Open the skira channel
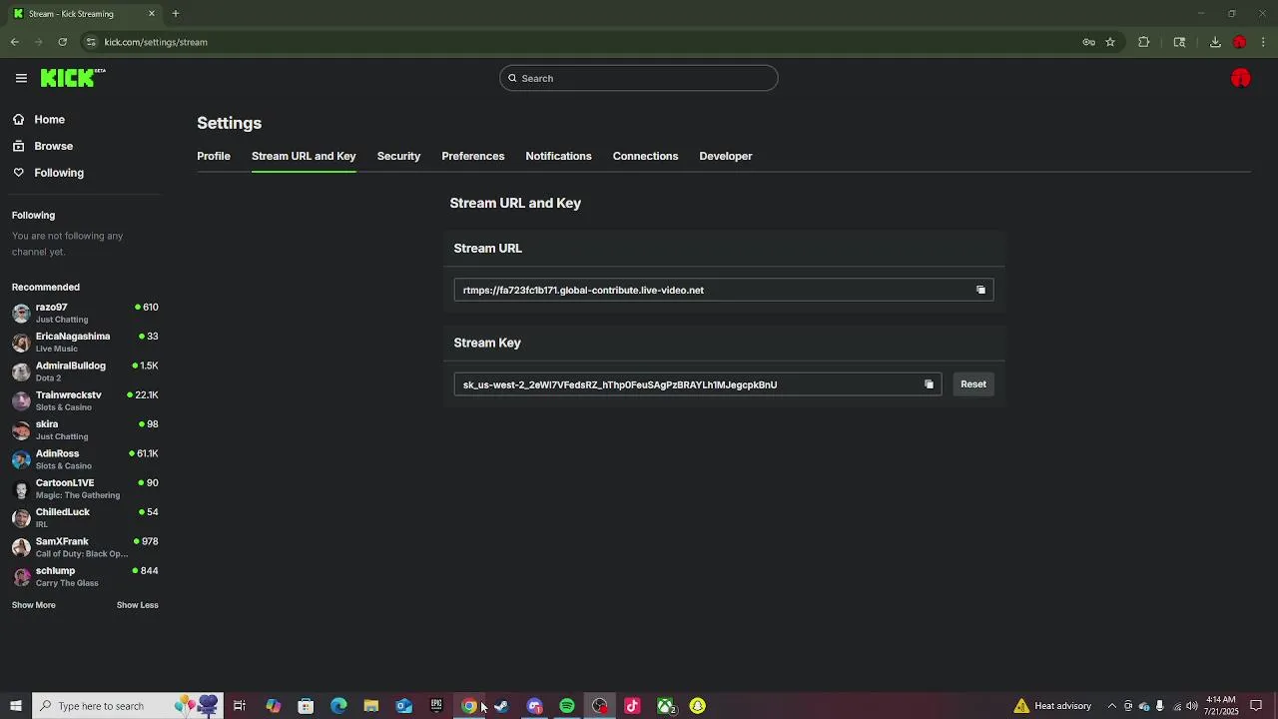The image size is (1278, 719). point(85,429)
